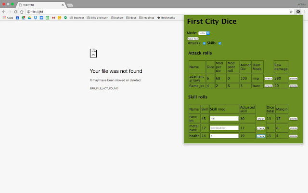
Task: Go to the browser home page icon
Action: (x=22, y=12)
